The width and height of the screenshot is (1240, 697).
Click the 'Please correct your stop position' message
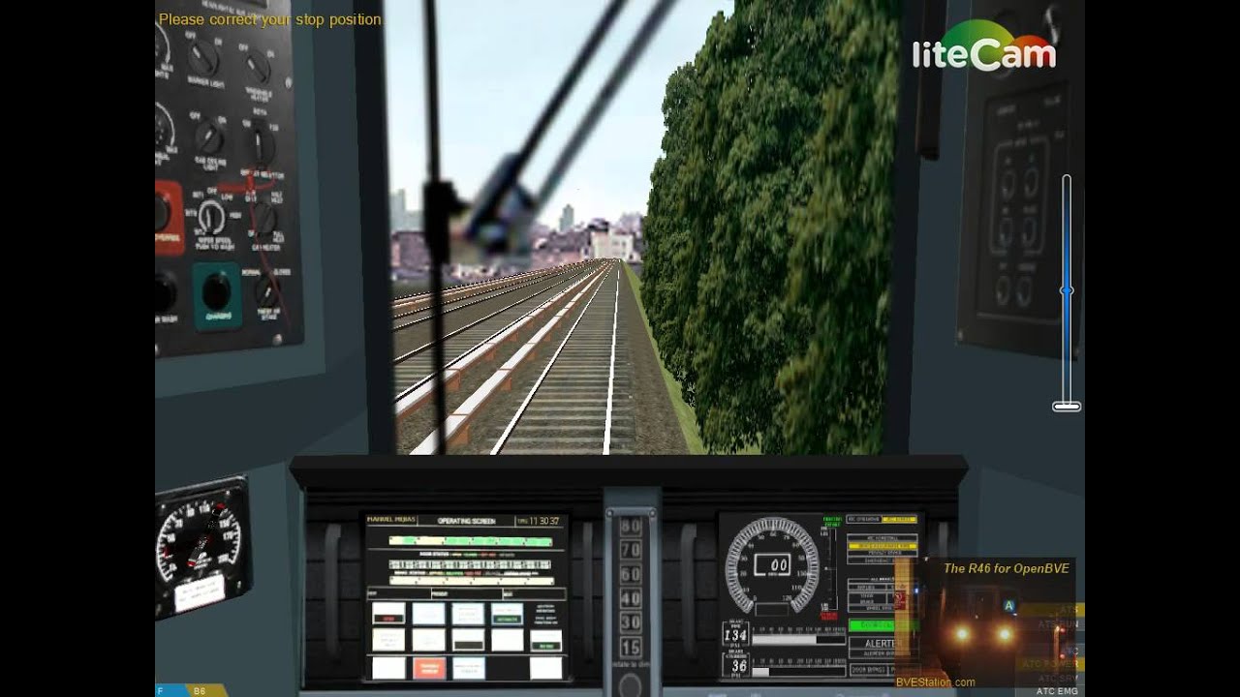tap(269, 19)
